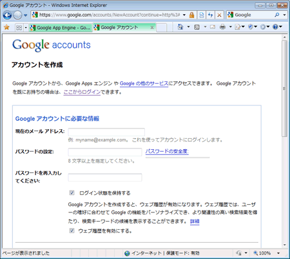Expand the Home button dropdown arrow
This screenshot has width=290, height=259.
[188, 27]
